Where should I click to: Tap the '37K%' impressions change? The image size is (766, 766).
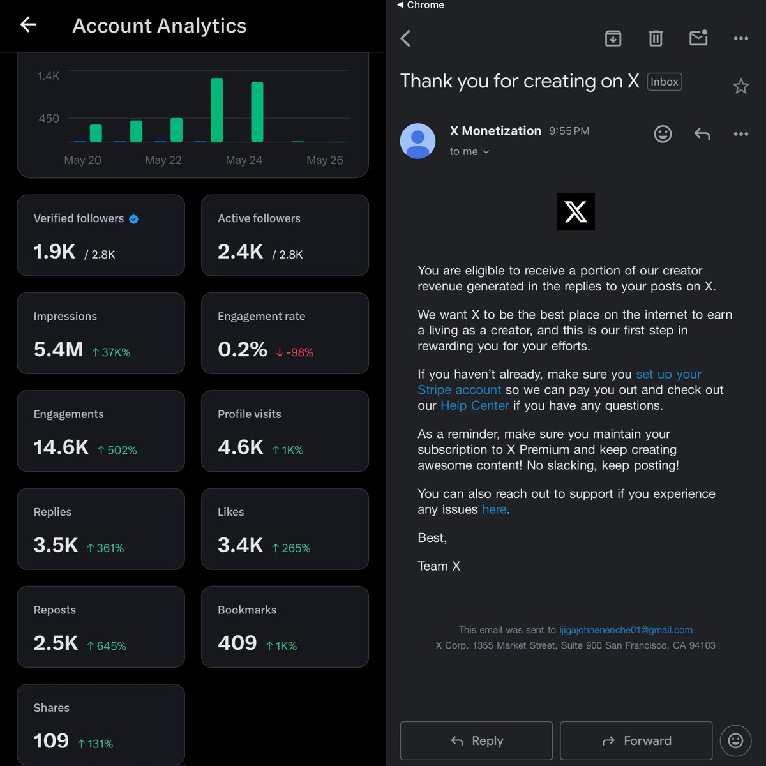point(111,352)
